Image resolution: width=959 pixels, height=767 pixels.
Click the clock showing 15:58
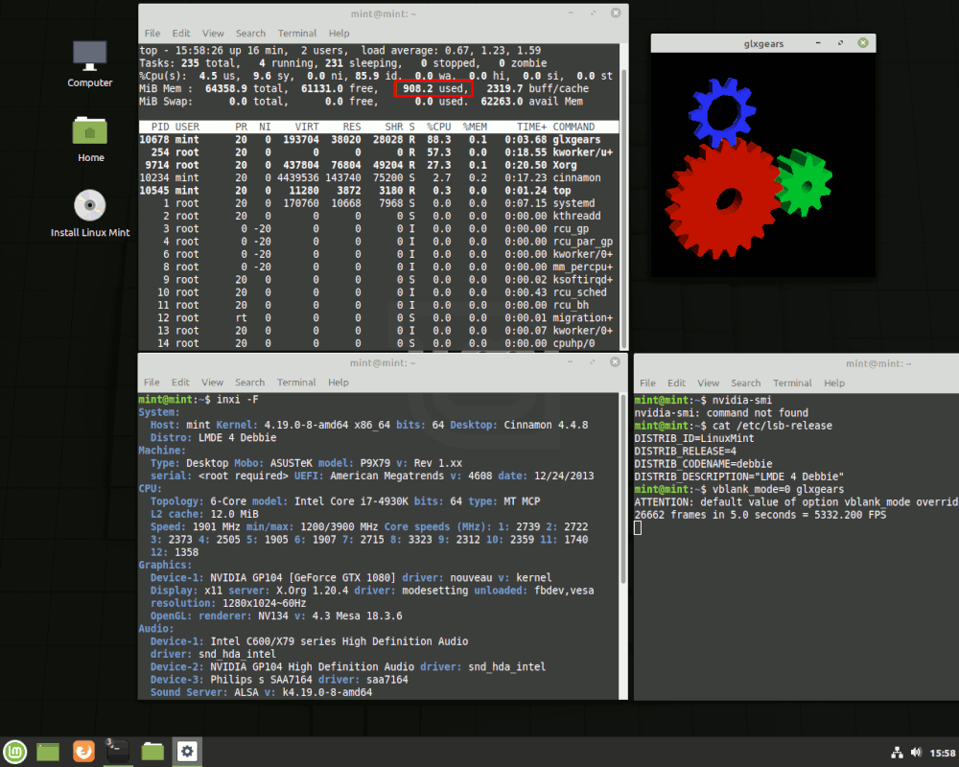[943, 753]
